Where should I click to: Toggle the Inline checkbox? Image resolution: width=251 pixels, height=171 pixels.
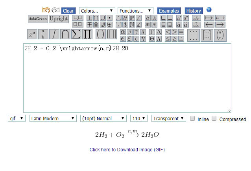point(192,118)
